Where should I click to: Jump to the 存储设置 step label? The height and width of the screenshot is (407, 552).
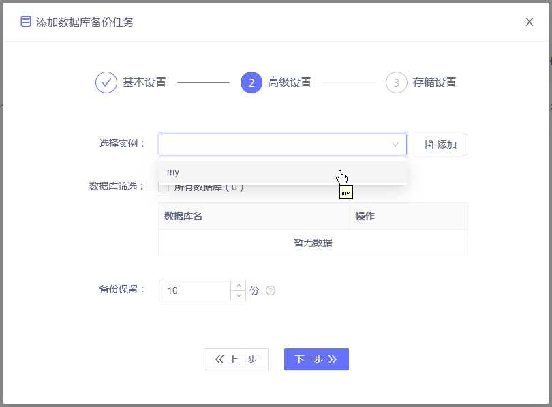[x=435, y=82]
